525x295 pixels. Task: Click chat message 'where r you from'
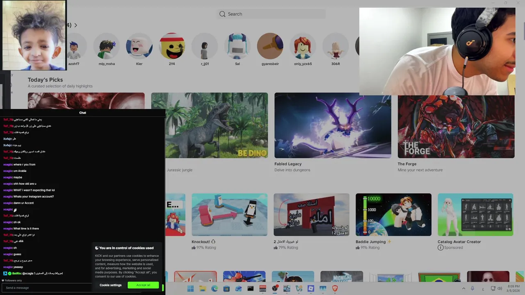24,165
